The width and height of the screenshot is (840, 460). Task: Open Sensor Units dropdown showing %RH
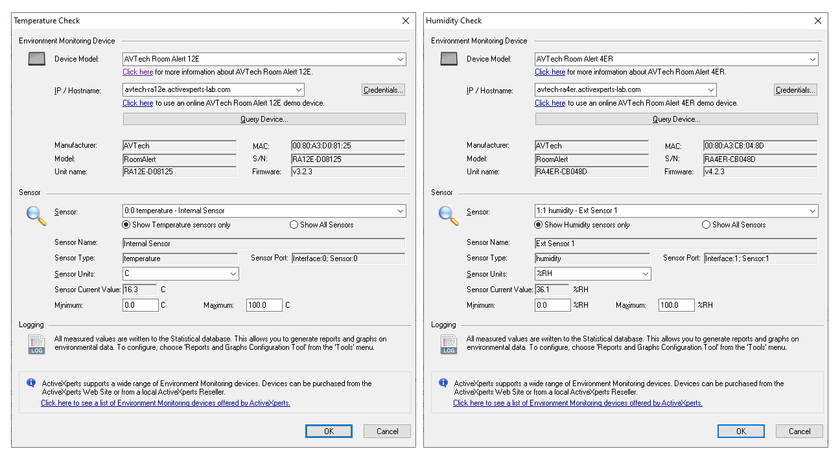tap(593, 274)
